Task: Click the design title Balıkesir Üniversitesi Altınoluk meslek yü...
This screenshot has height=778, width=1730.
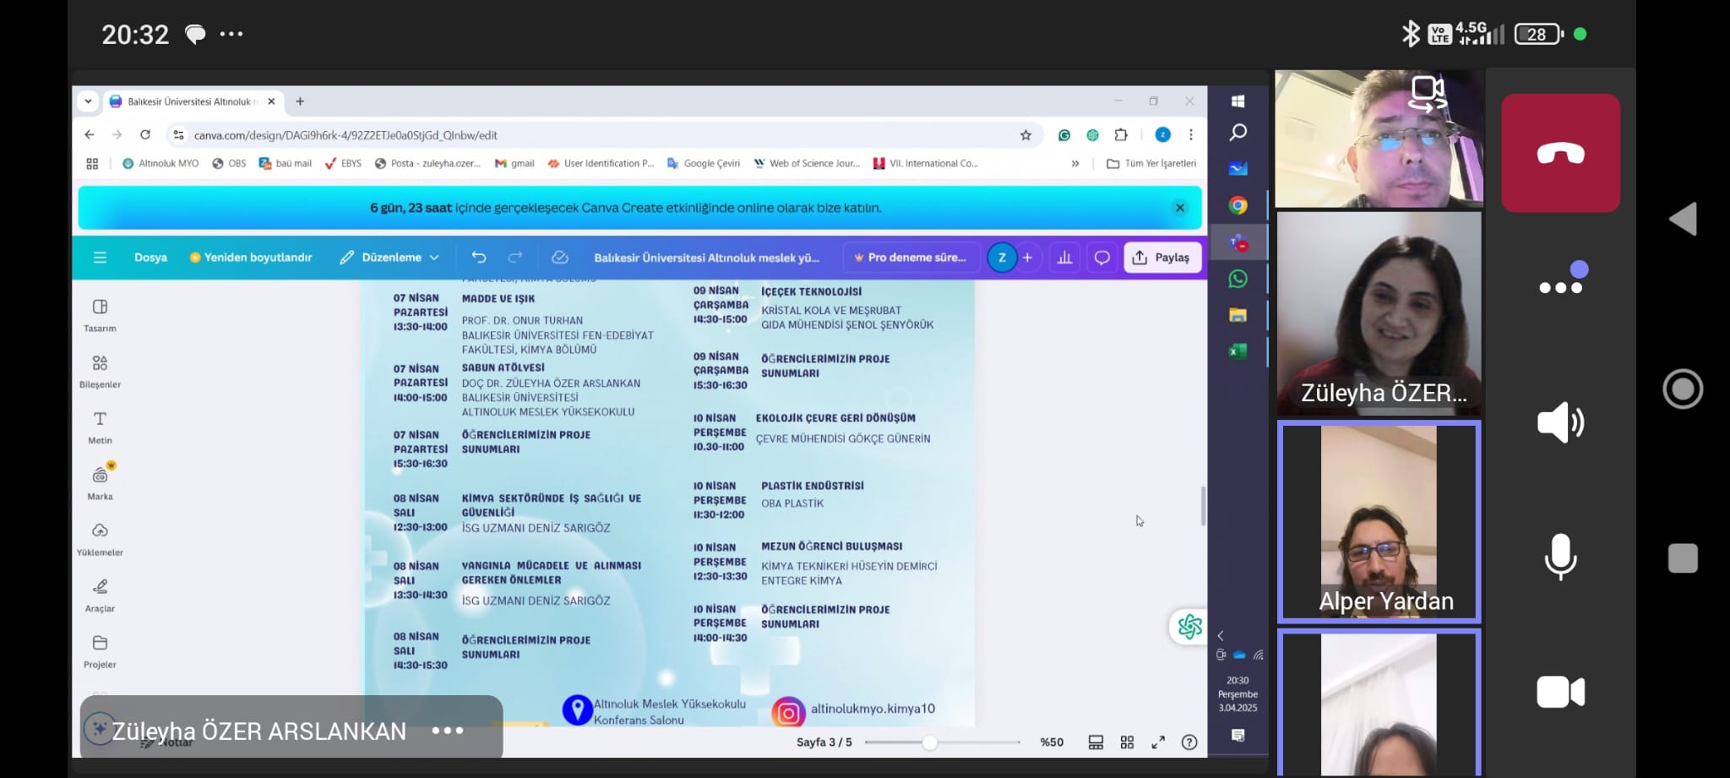Action: pyautogui.click(x=707, y=258)
